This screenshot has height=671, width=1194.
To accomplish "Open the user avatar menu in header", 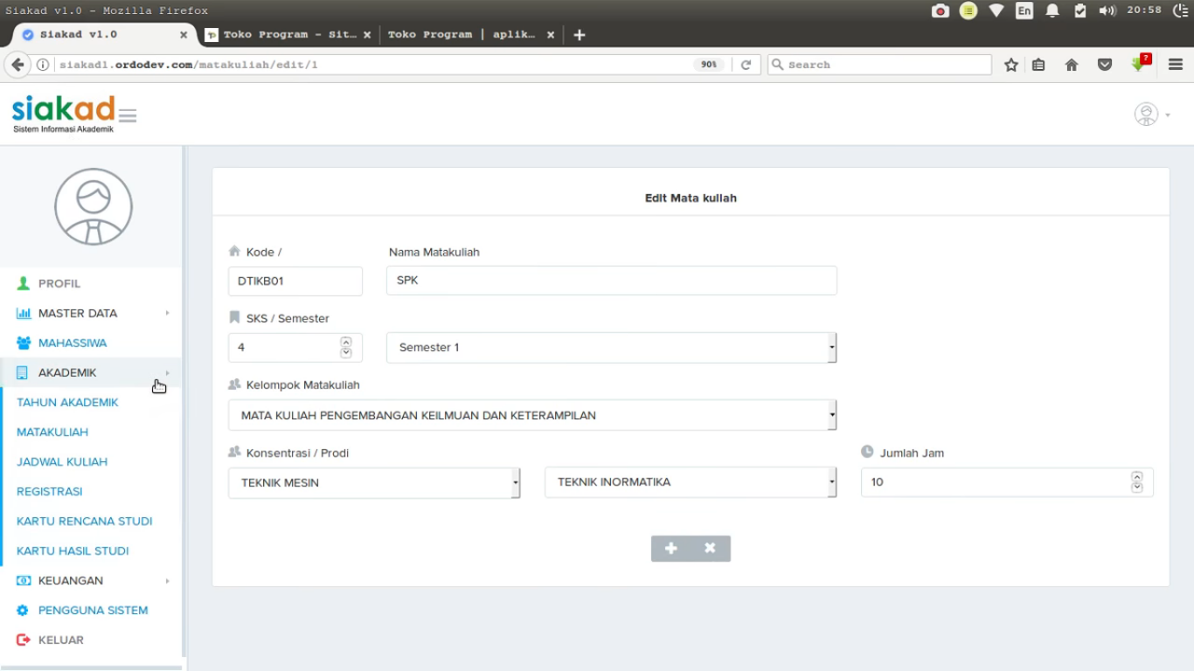I will pyautogui.click(x=1150, y=114).
